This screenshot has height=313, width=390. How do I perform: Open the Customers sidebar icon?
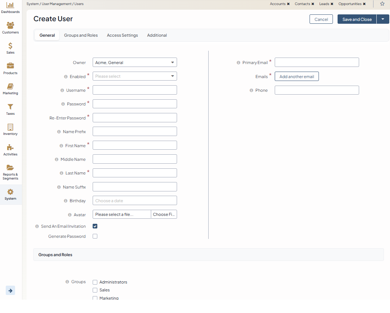10,26
